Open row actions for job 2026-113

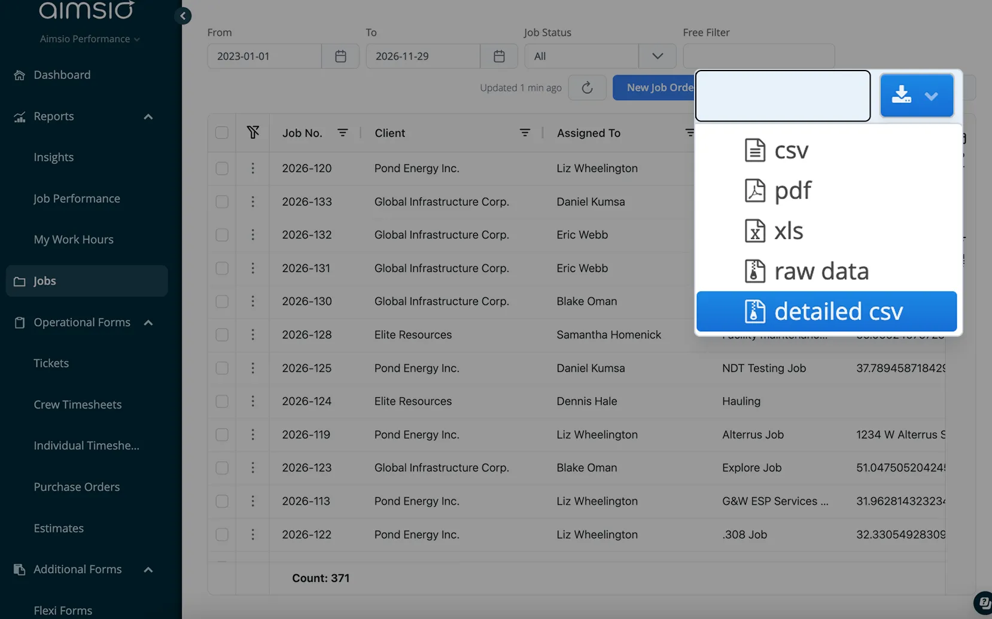(x=252, y=501)
